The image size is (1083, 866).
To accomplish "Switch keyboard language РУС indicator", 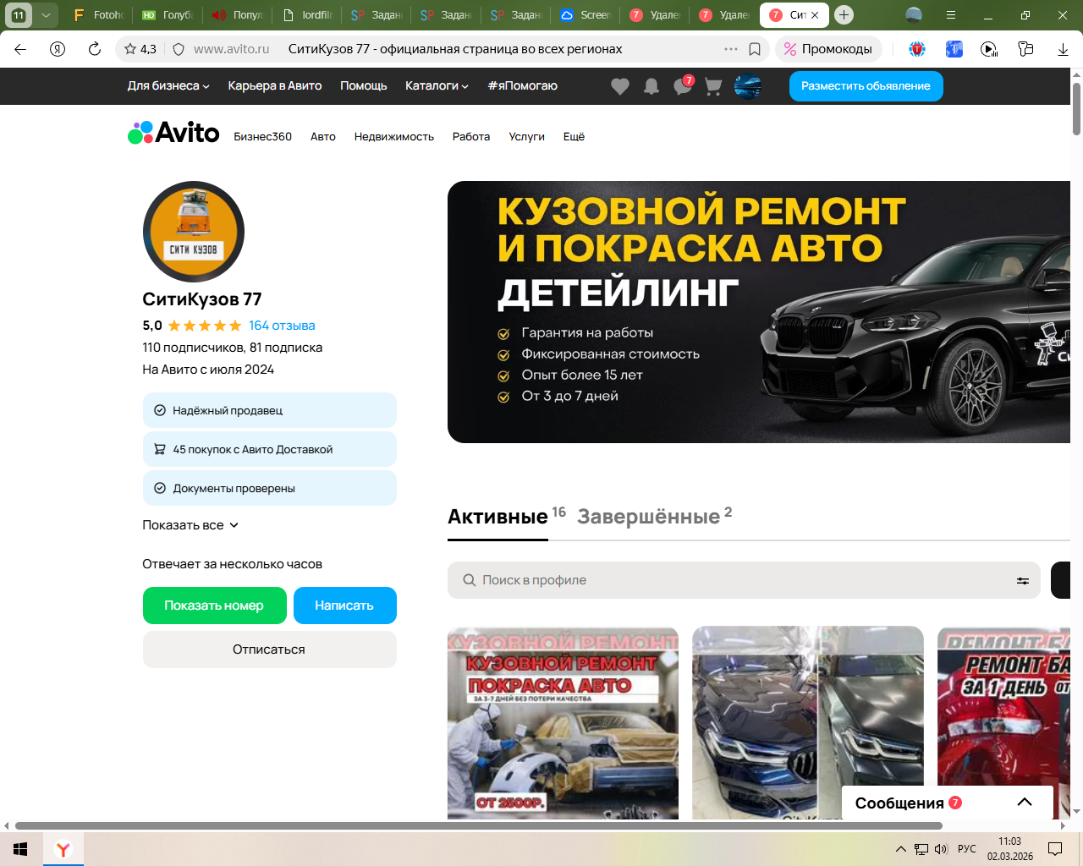I will coord(967,849).
